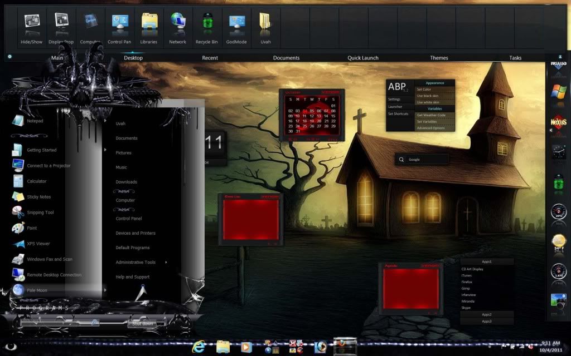
Task: Click the start menu search box
Action: pyautogui.click(x=59, y=322)
